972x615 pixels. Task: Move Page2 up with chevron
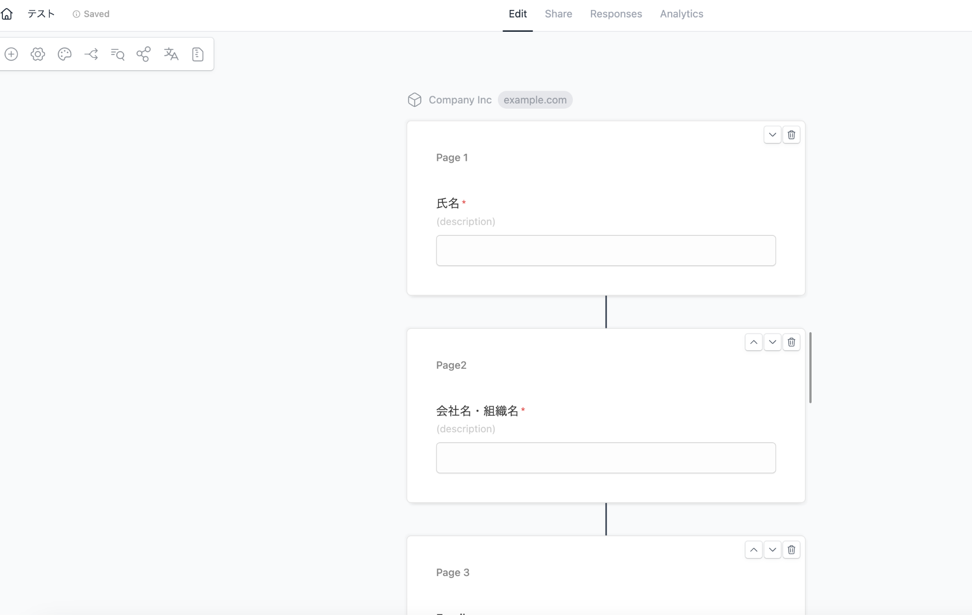click(x=753, y=342)
